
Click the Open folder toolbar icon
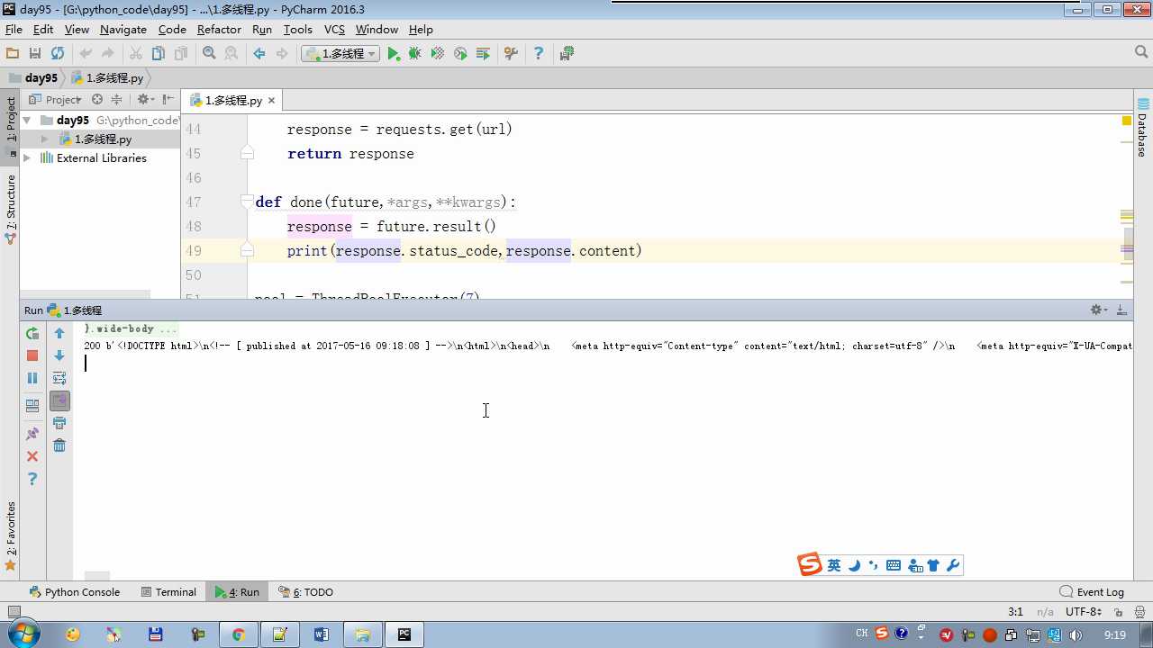click(x=13, y=54)
